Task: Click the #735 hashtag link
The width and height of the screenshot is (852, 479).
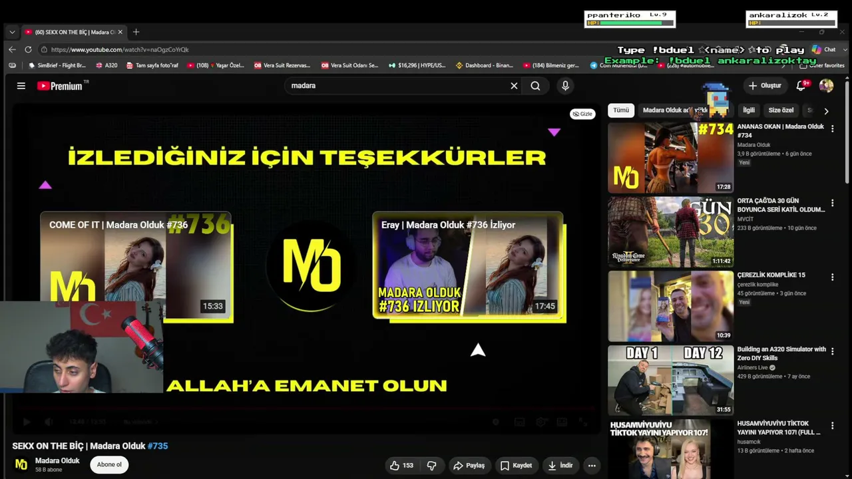Action: (x=158, y=446)
